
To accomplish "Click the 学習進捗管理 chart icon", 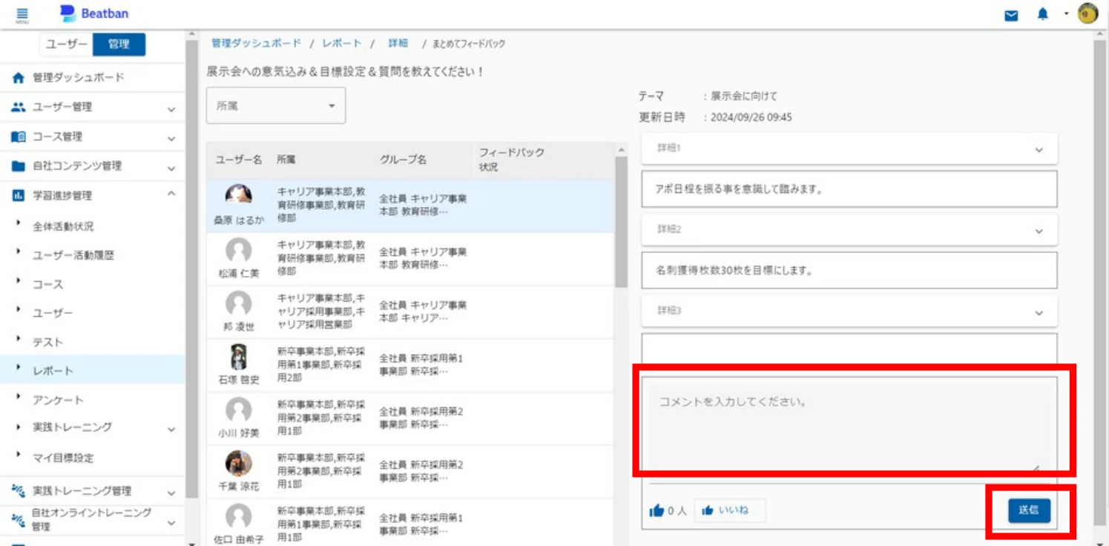I will 19,196.
